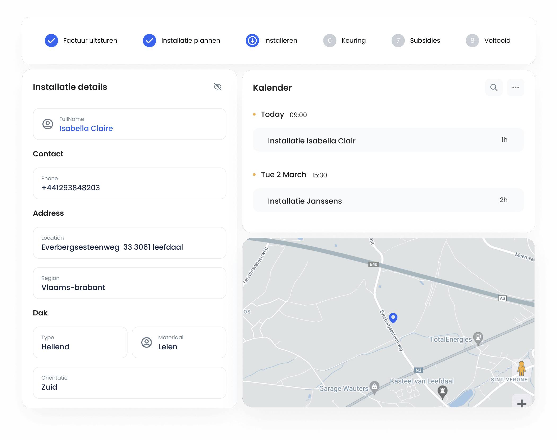This screenshot has height=440, width=557.
Task: Click the Tervuursesteenweg road label on map
Action: click(x=256, y=265)
